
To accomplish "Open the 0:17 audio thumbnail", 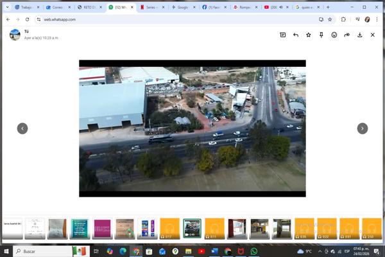I will 169,228.
